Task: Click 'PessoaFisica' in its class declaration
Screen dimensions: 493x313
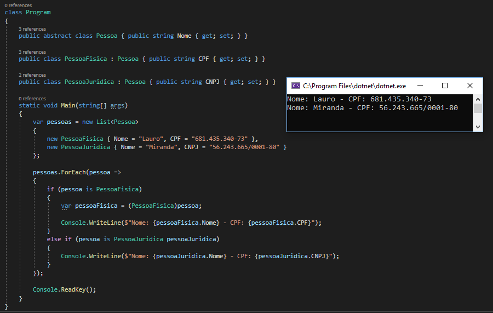Action: click(85, 59)
